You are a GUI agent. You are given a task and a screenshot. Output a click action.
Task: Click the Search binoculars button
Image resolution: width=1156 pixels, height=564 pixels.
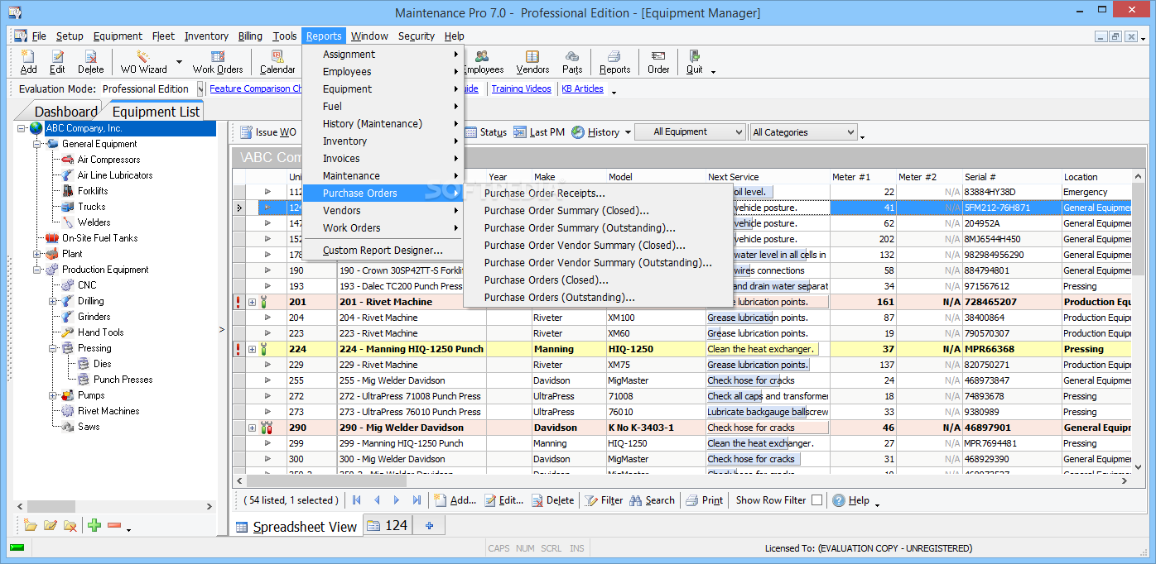652,500
